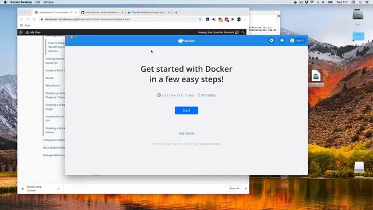373x210 pixels.
Task: Open the Package Reference sidebar link
Action: tap(54, 155)
